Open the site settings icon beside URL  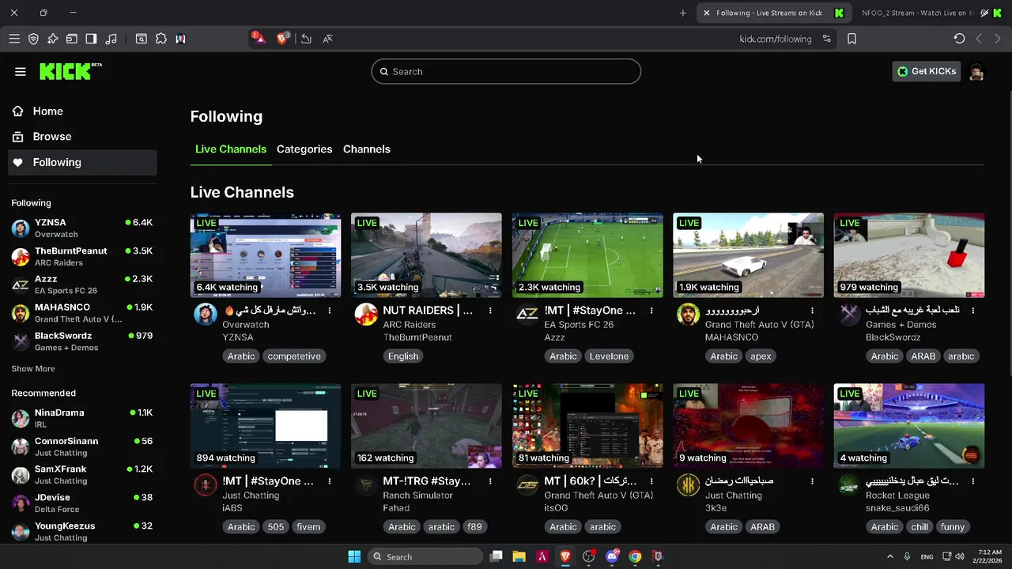(x=827, y=39)
